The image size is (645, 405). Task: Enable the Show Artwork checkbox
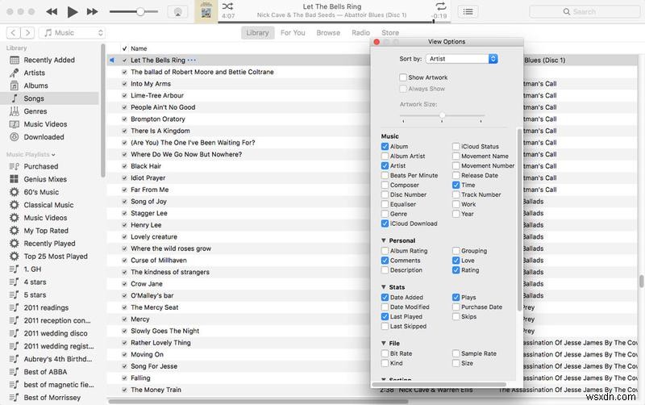click(403, 77)
